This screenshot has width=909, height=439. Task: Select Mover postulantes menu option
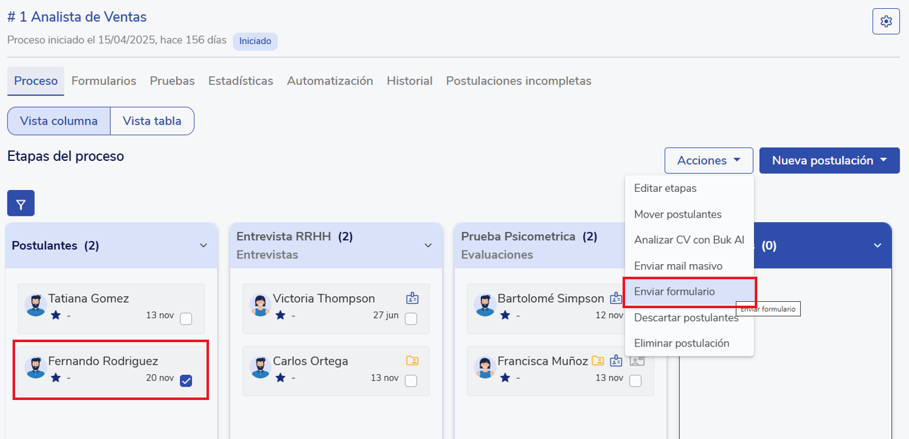(x=677, y=214)
